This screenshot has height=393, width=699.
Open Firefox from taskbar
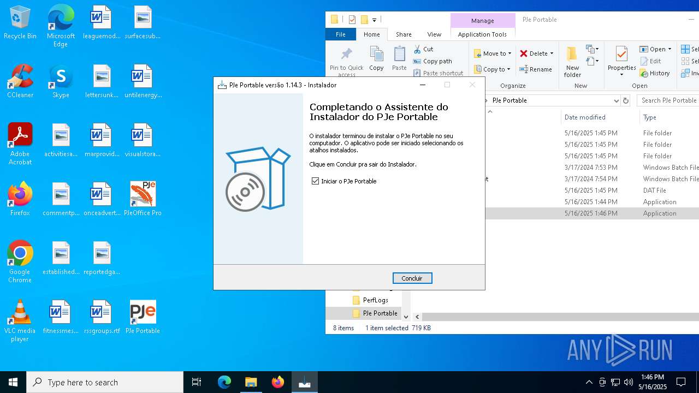pyautogui.click(x=278, y=382)
